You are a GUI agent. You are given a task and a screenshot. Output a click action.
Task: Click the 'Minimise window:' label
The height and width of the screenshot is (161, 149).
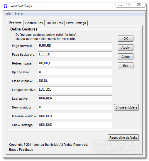(x=25, y=116)
